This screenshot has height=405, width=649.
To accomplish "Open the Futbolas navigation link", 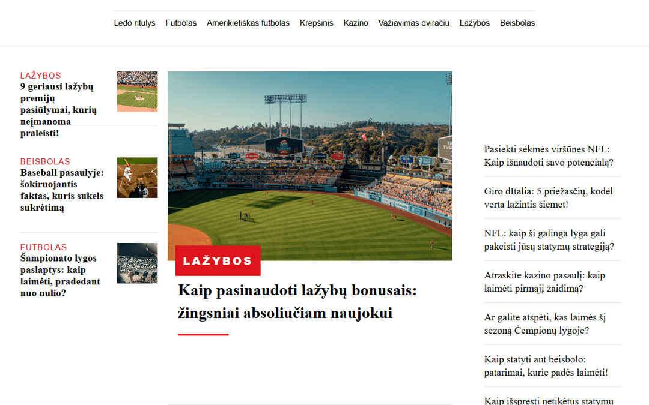I will (181, 23).
